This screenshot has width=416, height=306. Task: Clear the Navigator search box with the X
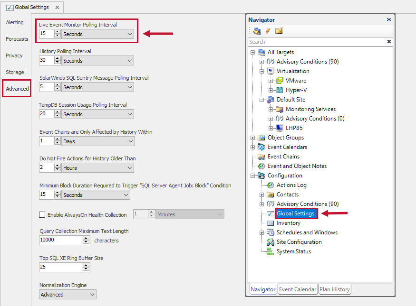click(389, 42)
